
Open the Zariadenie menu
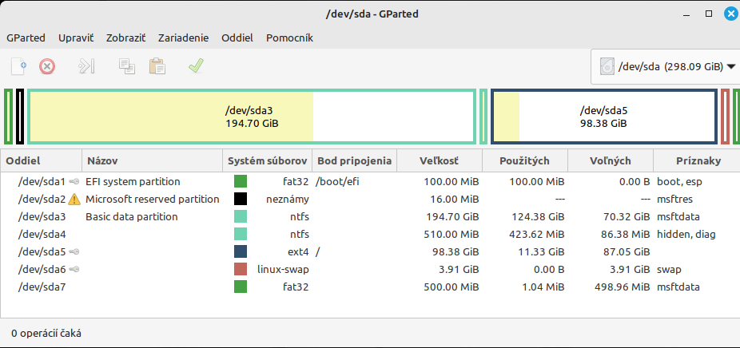point(183,38)
